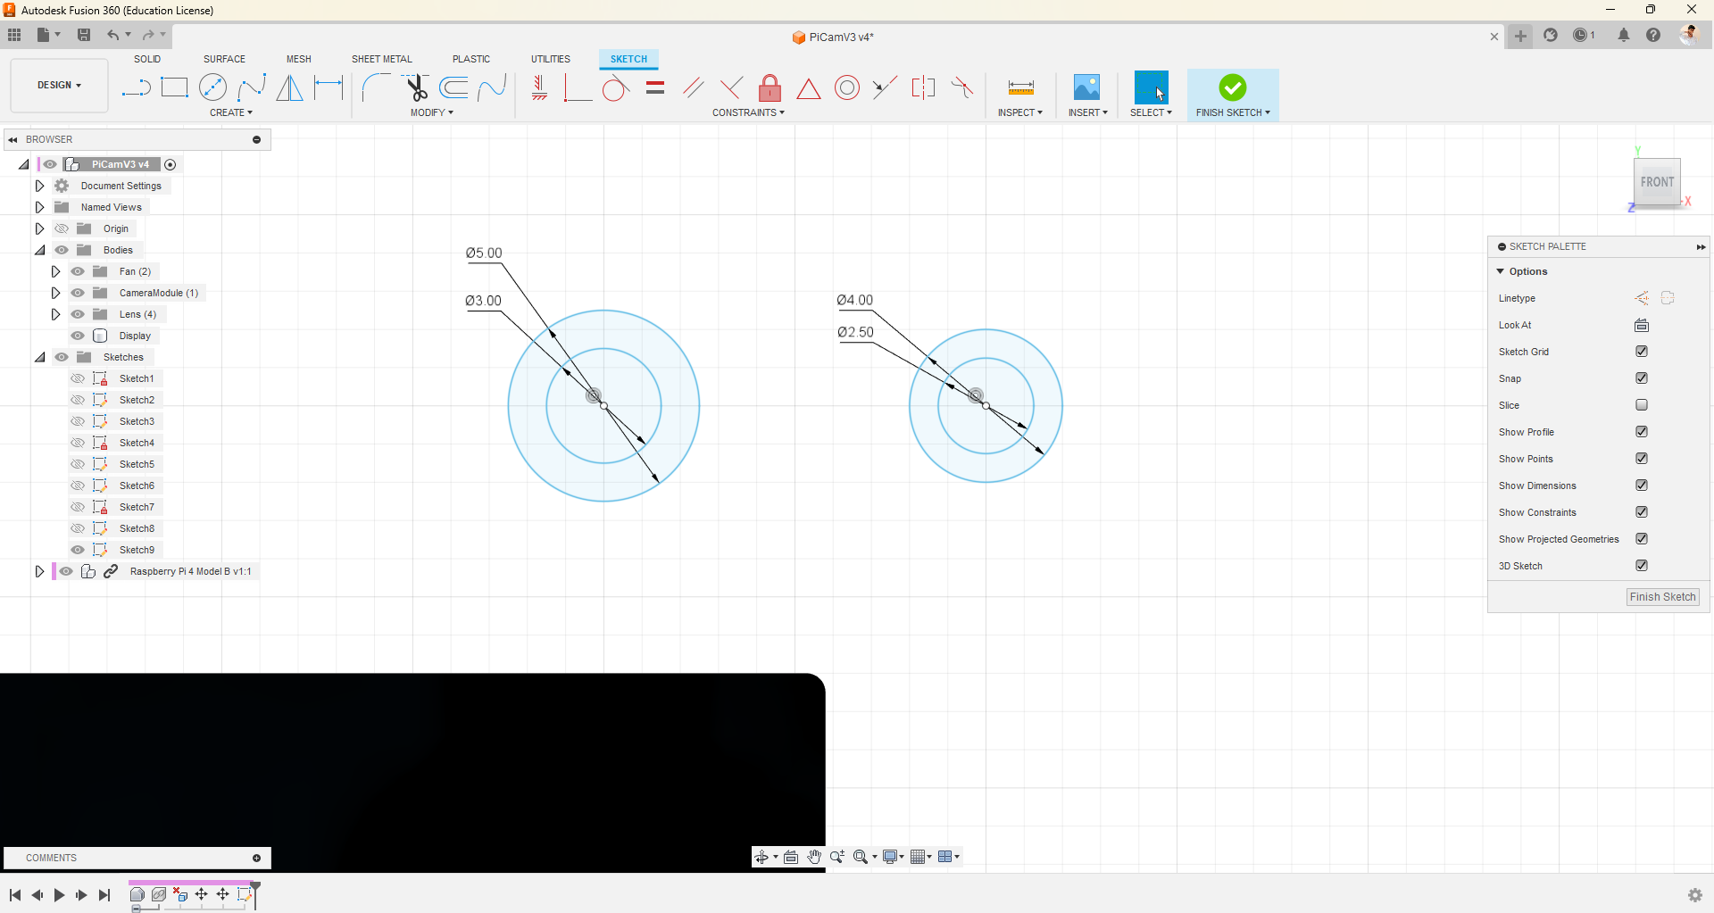Apply the Tangent constraint
Image resolution: width=1714 pixels, height=913 pixels.
point(615,87)
